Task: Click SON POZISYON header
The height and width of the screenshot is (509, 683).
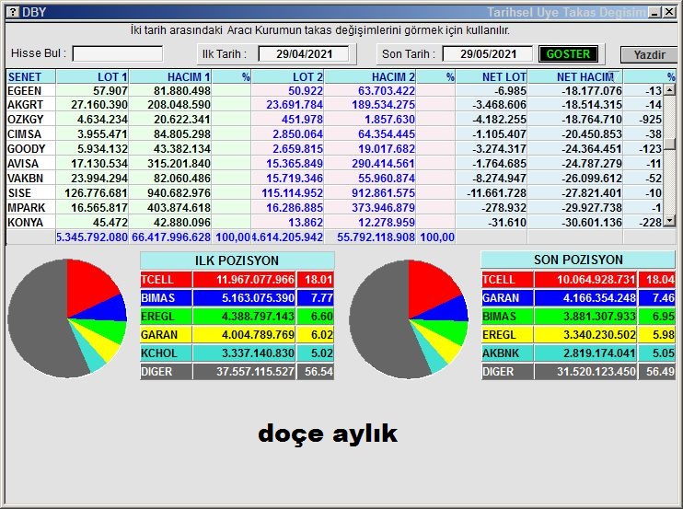Action: (578, 260)
